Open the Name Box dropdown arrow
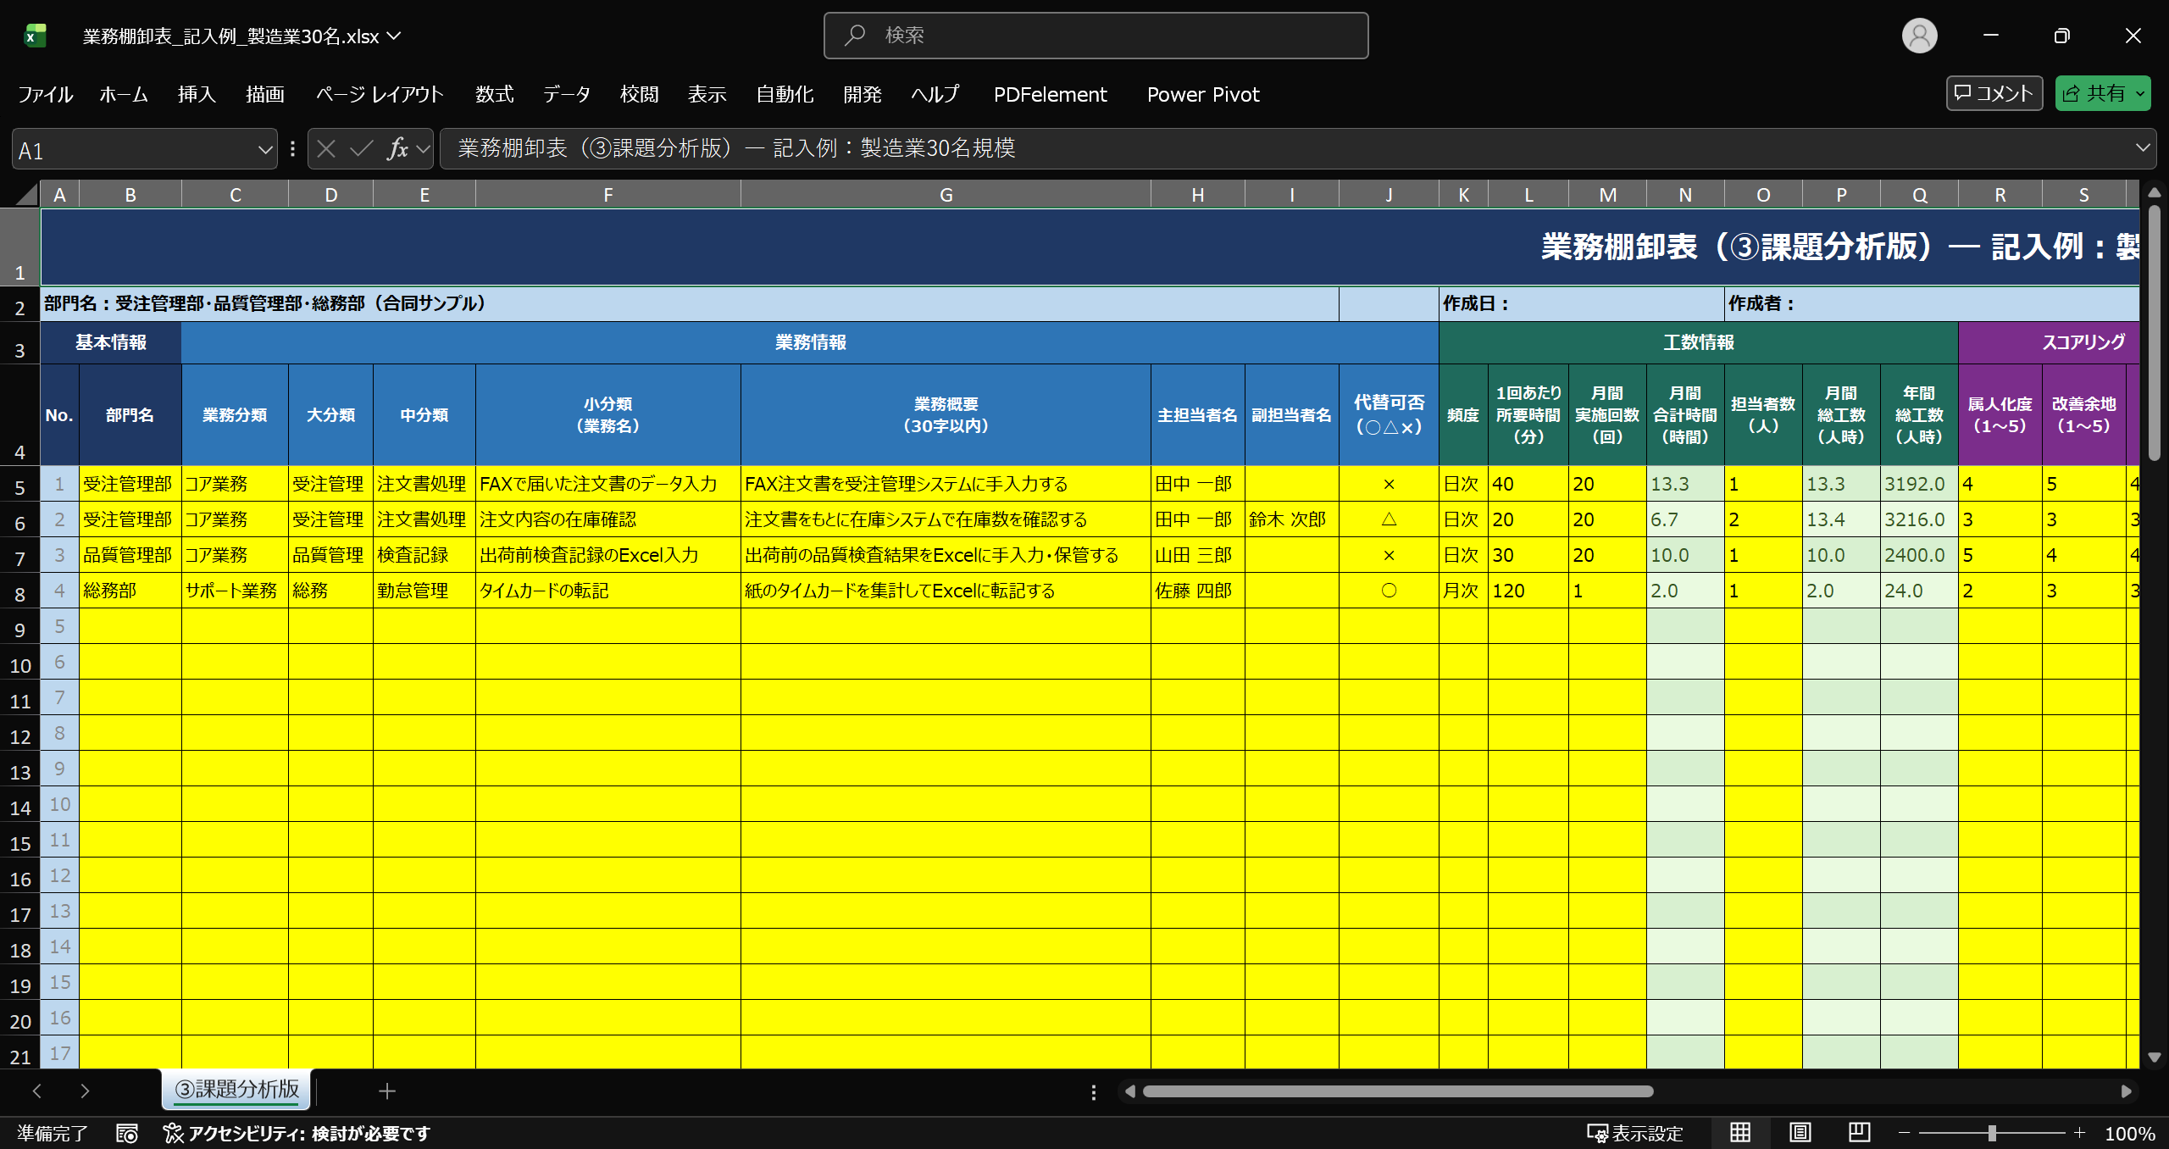Viewport: 2169px width, 1149px height. pyautogui.click(x=264, y=150)
